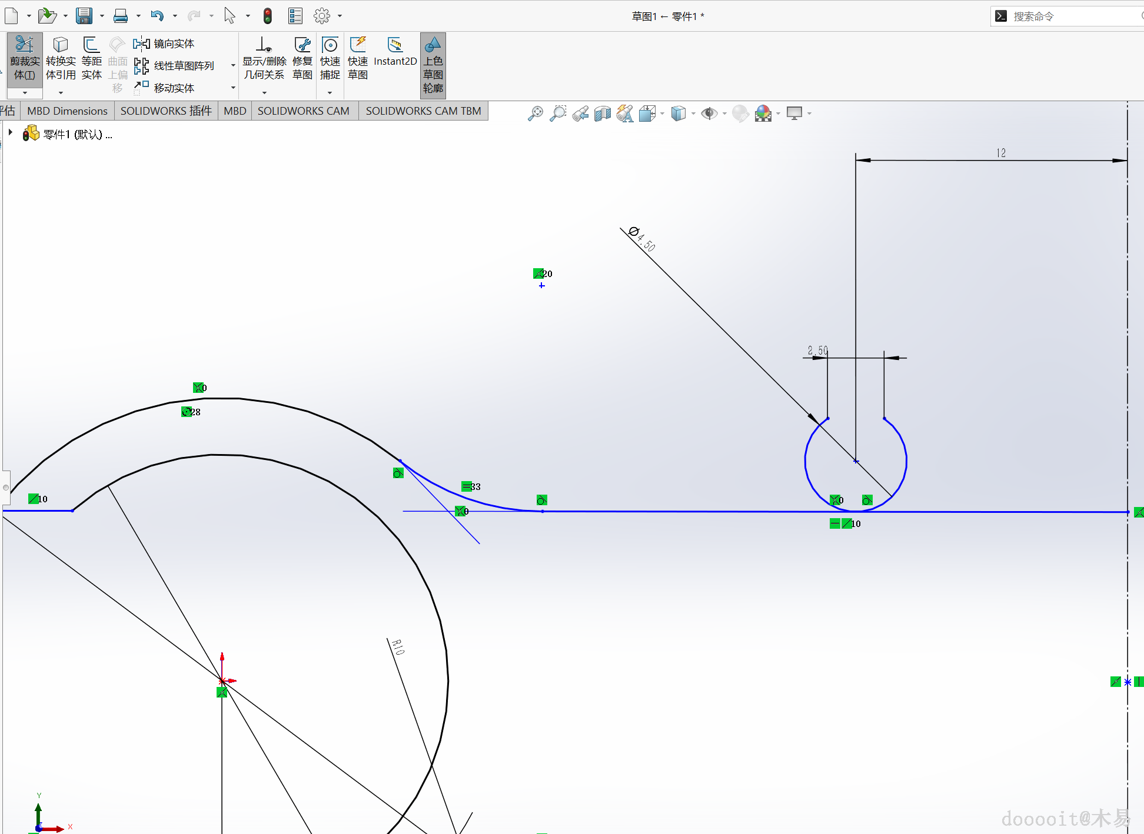The height and width of the screenshot is (834, 1144).
Task: Expand the 零件1 feature tree node
Action: [x=11, y=133]
